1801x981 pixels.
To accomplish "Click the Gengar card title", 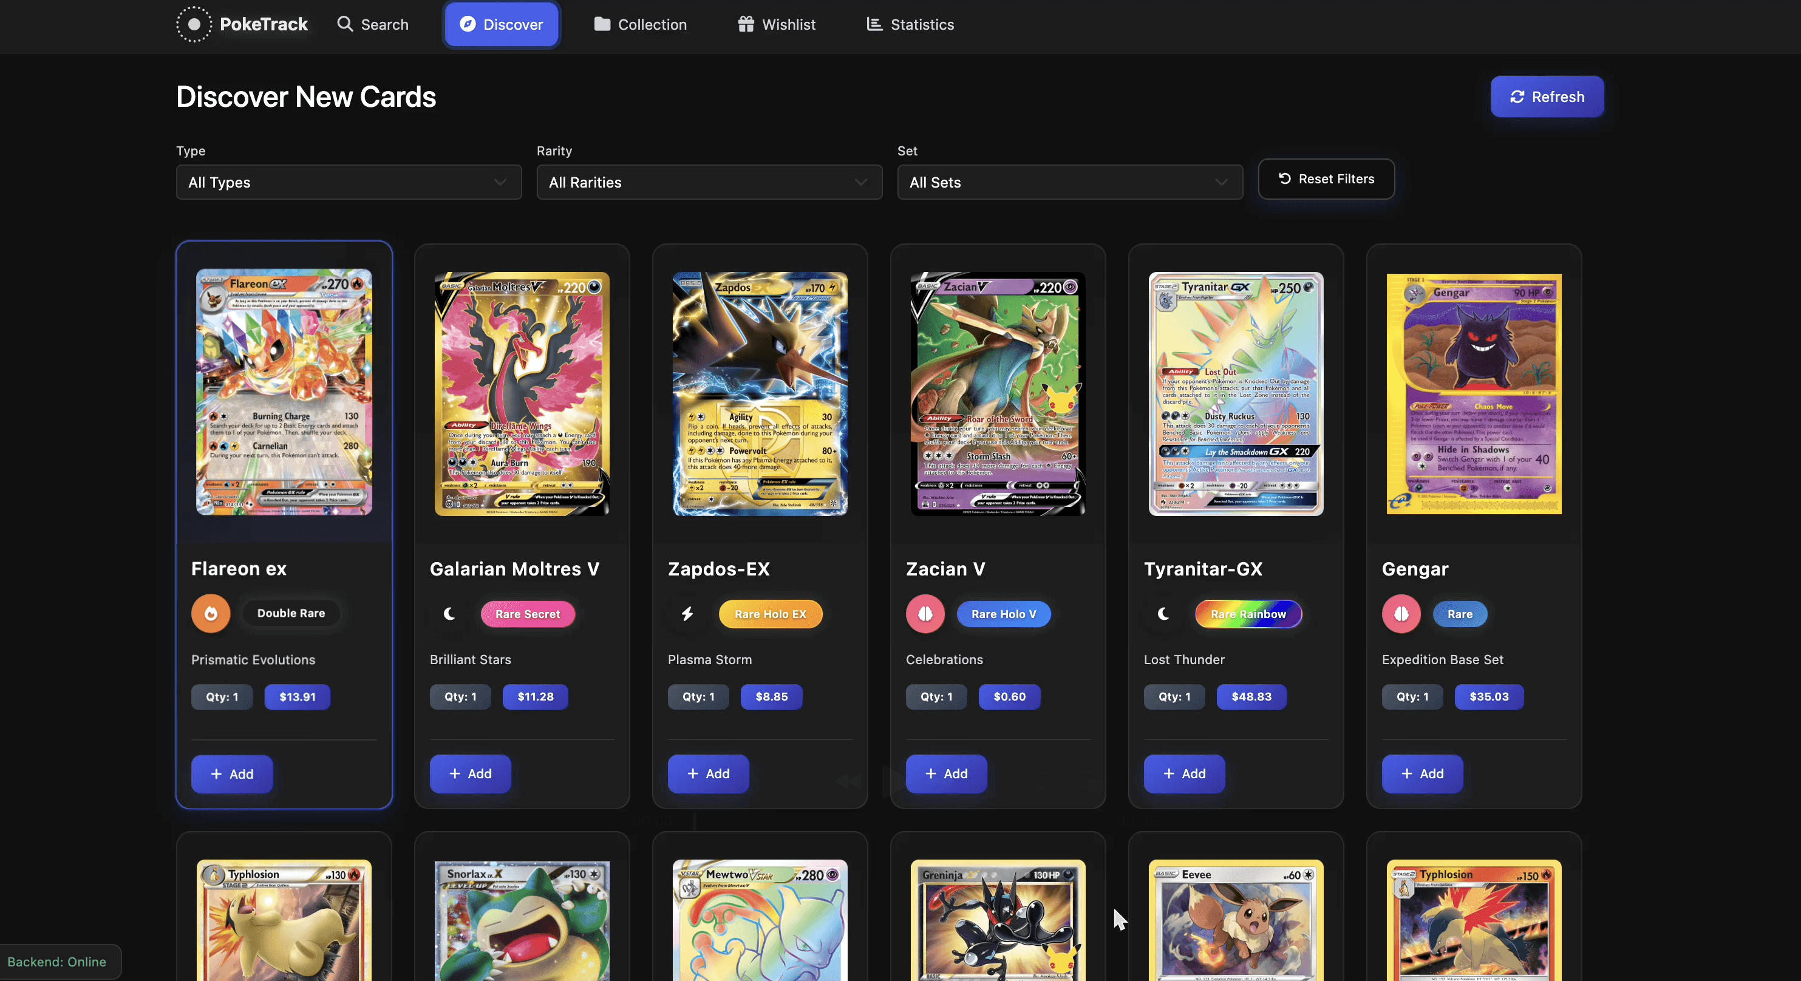I will tap(1415, 569).
